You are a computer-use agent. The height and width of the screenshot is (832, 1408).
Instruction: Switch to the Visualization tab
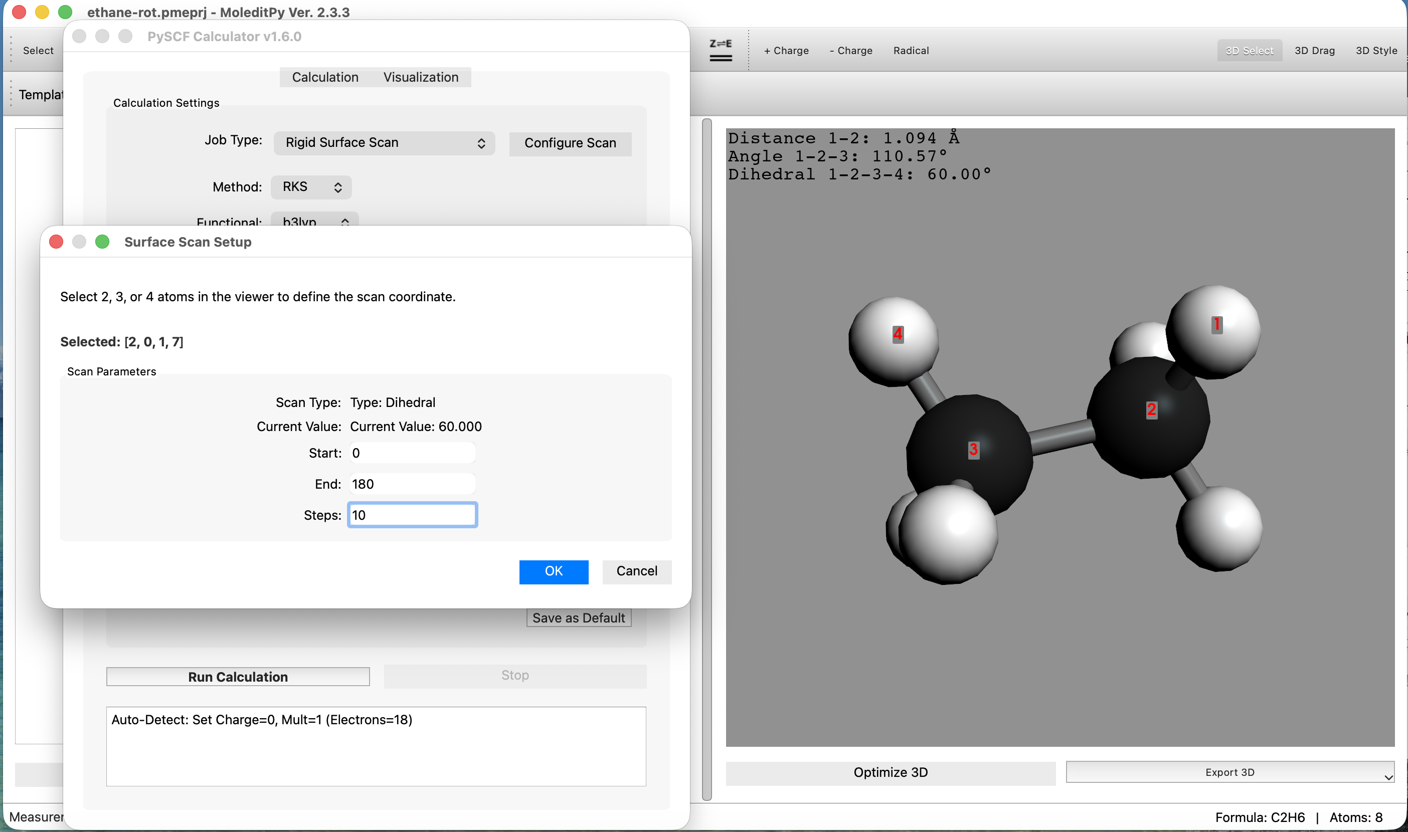(x=421, y=77)
